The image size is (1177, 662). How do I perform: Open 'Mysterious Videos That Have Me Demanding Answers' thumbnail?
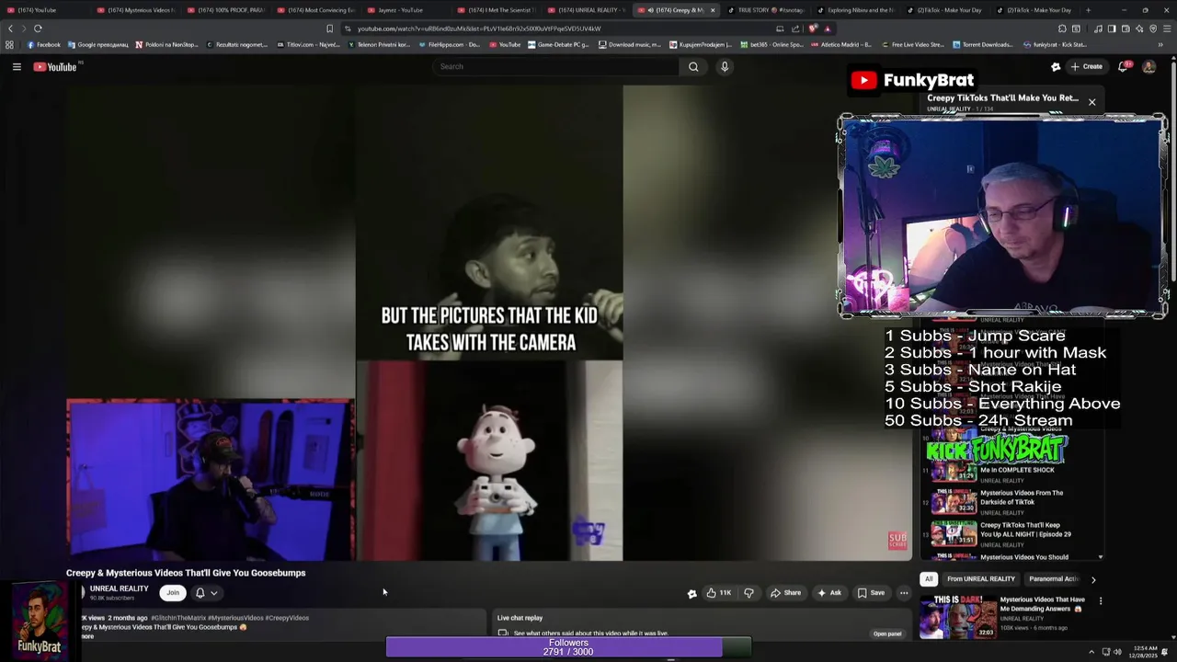[957, 617]
